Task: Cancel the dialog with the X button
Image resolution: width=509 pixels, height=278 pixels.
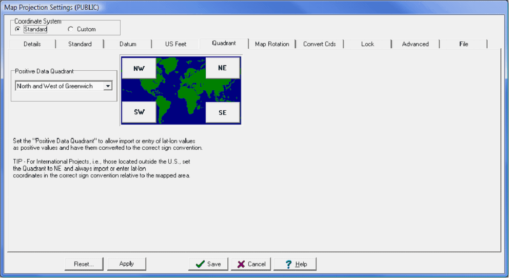Action: (x=251, y=264)
